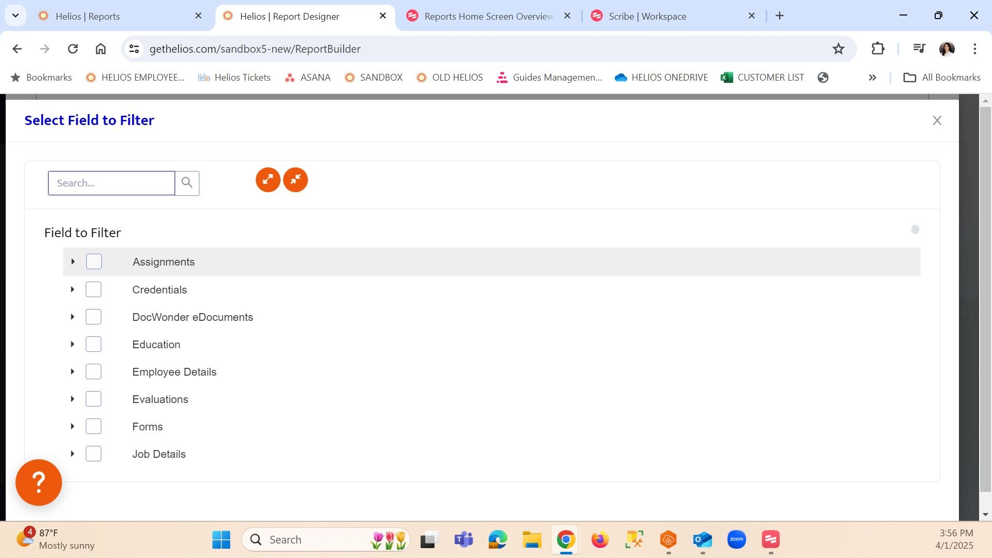992x558 pixels.
Task: Select the Job Details checkbox
Action: coord(94,454)
